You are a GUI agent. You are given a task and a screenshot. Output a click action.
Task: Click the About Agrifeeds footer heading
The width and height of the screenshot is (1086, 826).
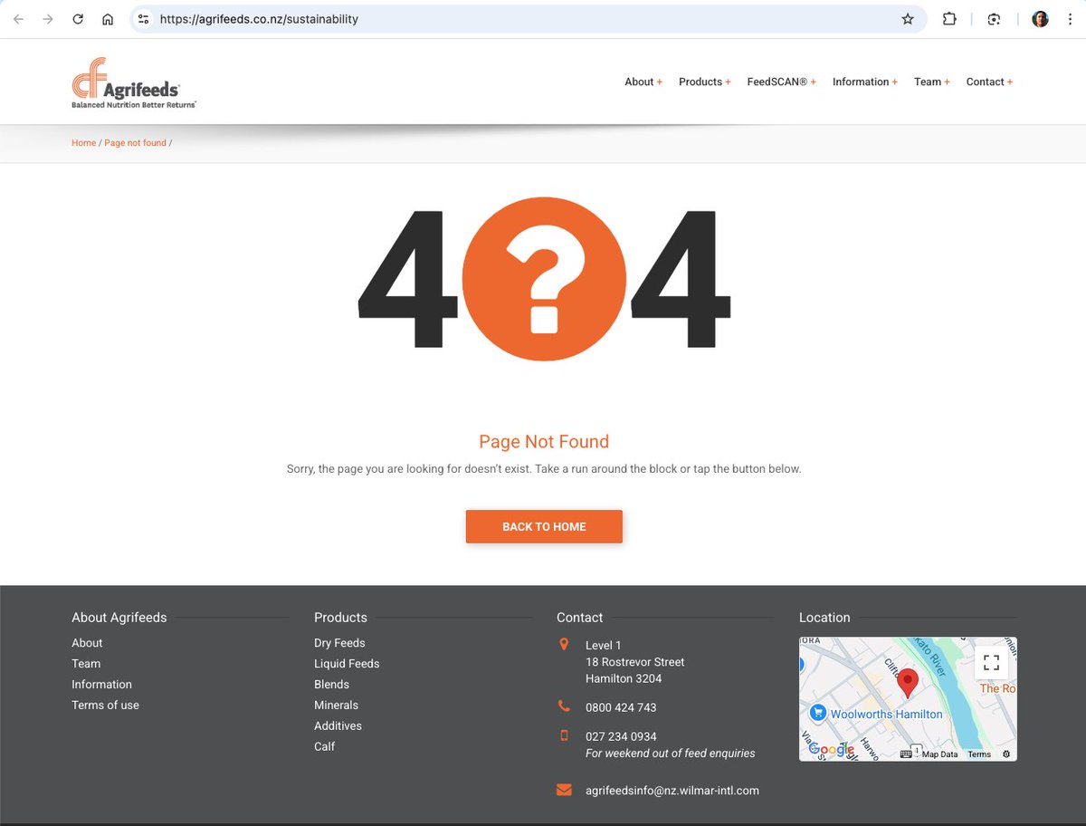click(x=119, y=618)
